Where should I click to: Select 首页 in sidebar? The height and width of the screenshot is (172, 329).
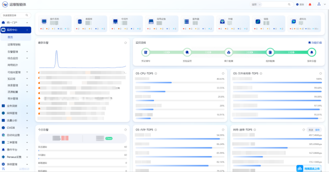point(16,37)
